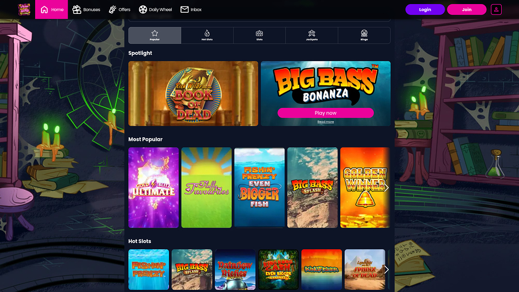519x292 pixels.
Task: Open Sphinx of Dead game
Action: pyautogui.click(x=365, y=269)
